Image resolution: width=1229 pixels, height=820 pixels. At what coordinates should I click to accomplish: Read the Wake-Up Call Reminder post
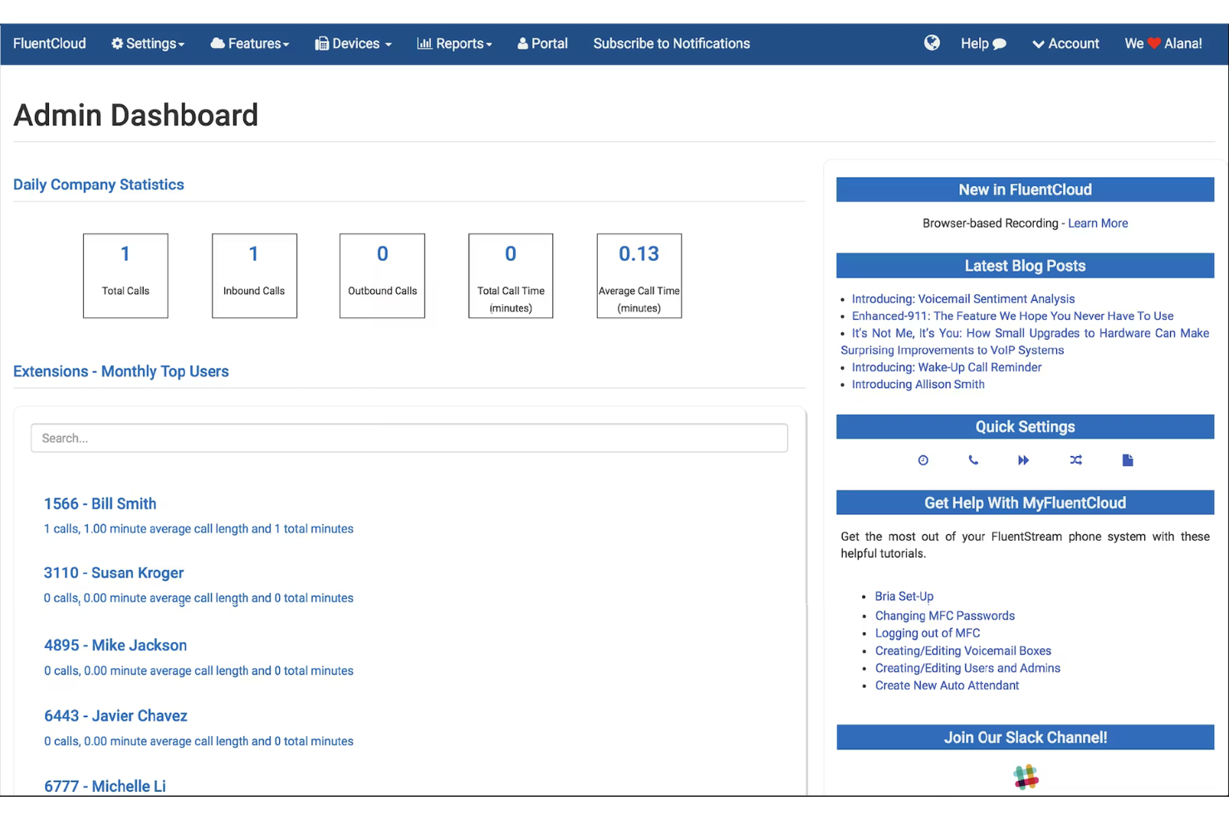click(x=947, y=367)
